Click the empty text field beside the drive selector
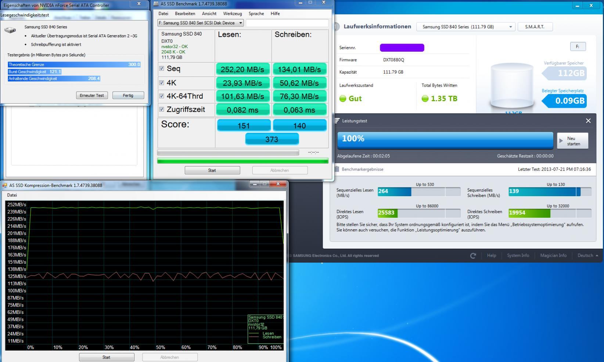The height and width of the screenshot is (362, 604). (x=287, y=23)
